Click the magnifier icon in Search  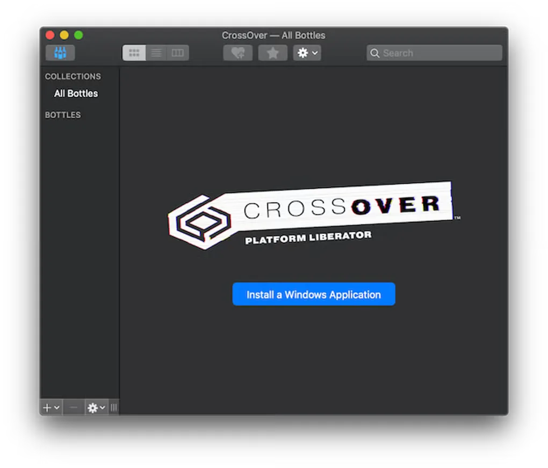(374, 53)
